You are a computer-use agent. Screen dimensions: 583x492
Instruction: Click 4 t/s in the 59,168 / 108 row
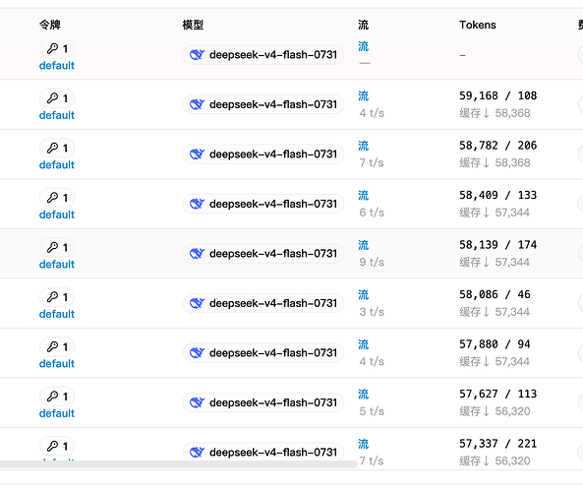click(x=372, y=113)
